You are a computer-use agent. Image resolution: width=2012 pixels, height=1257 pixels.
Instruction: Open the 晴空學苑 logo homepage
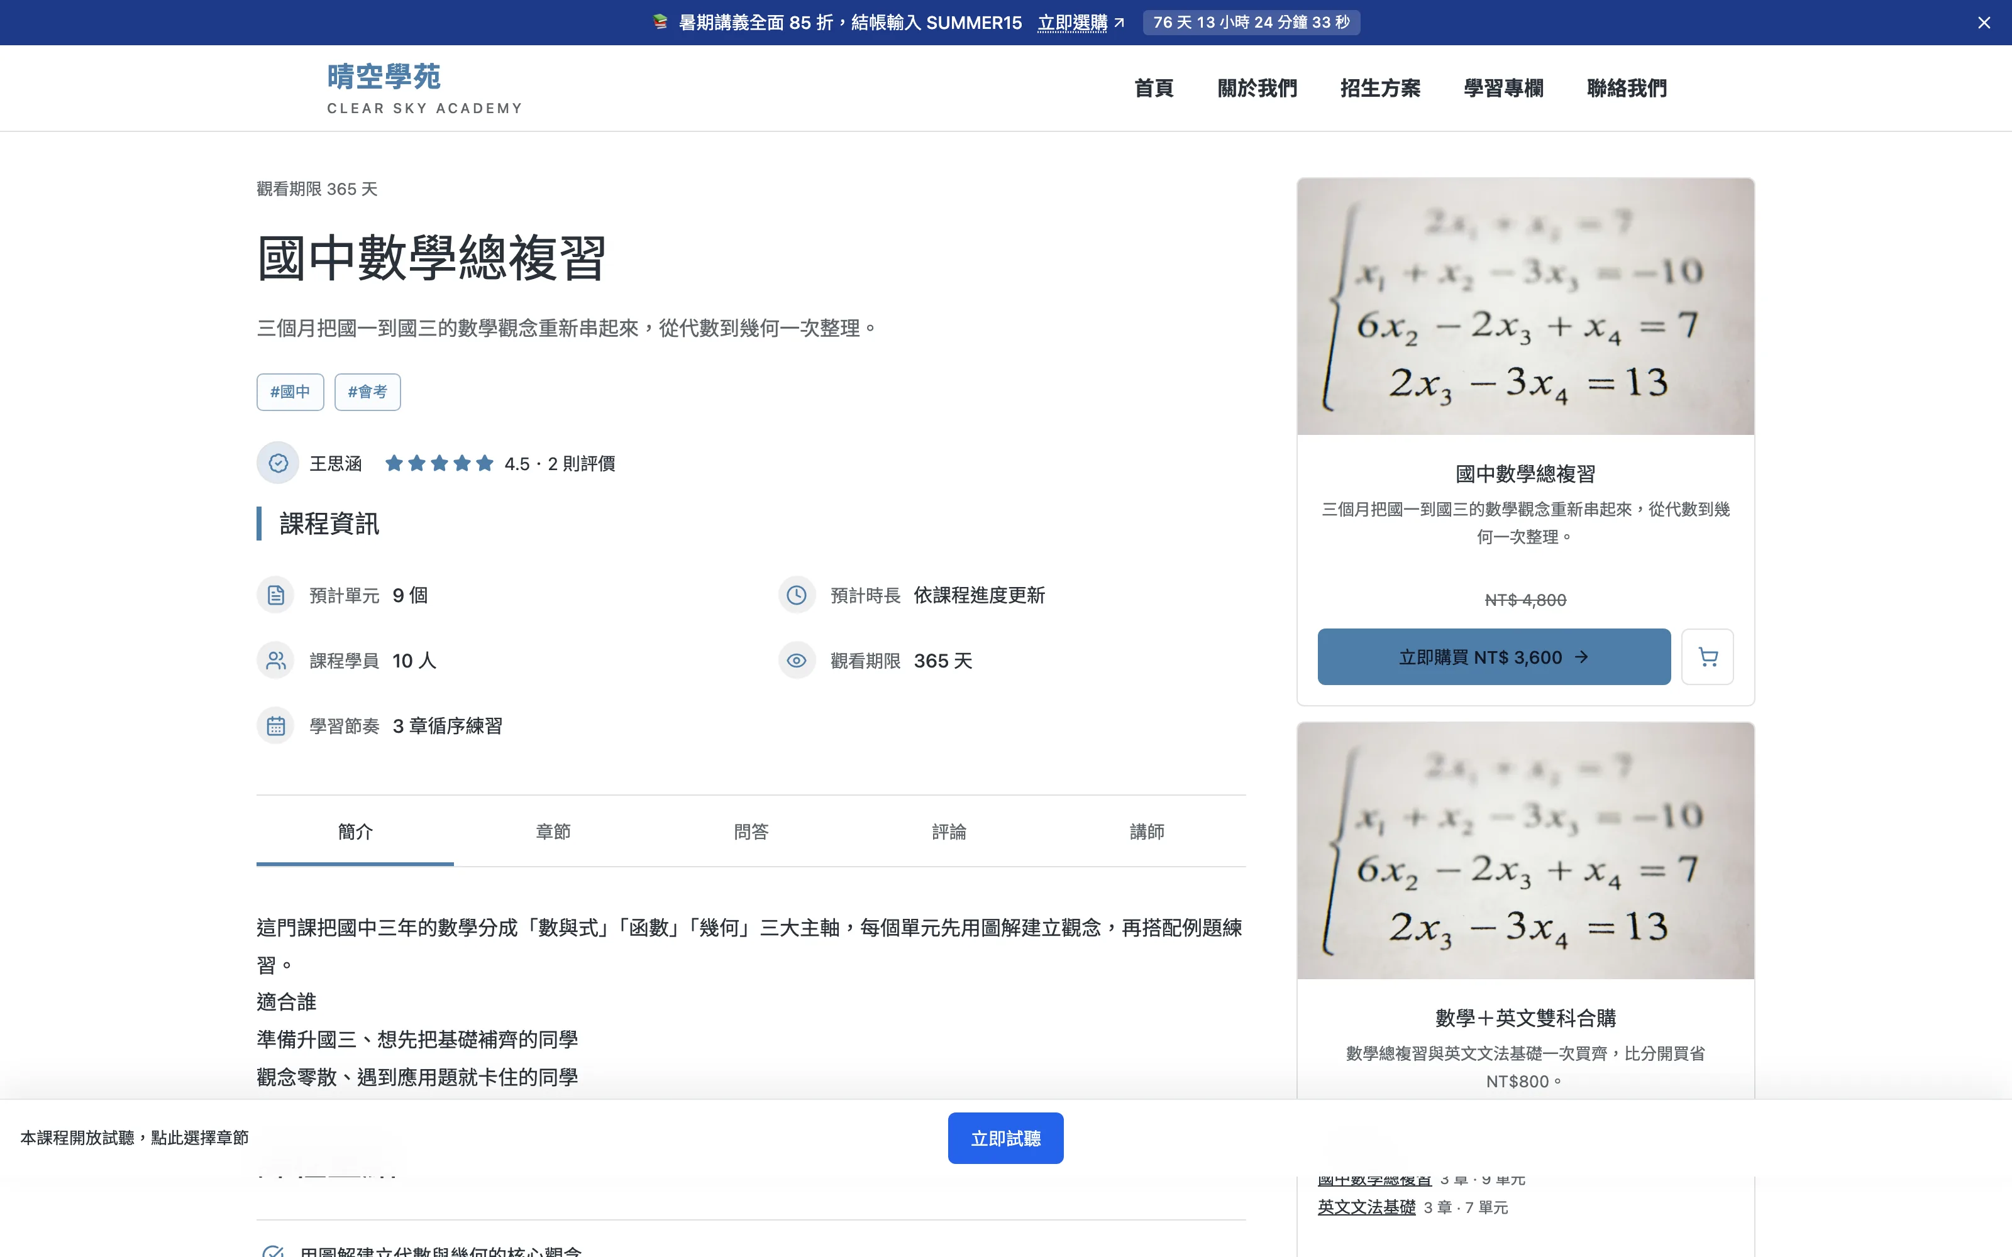coord(425,88)
